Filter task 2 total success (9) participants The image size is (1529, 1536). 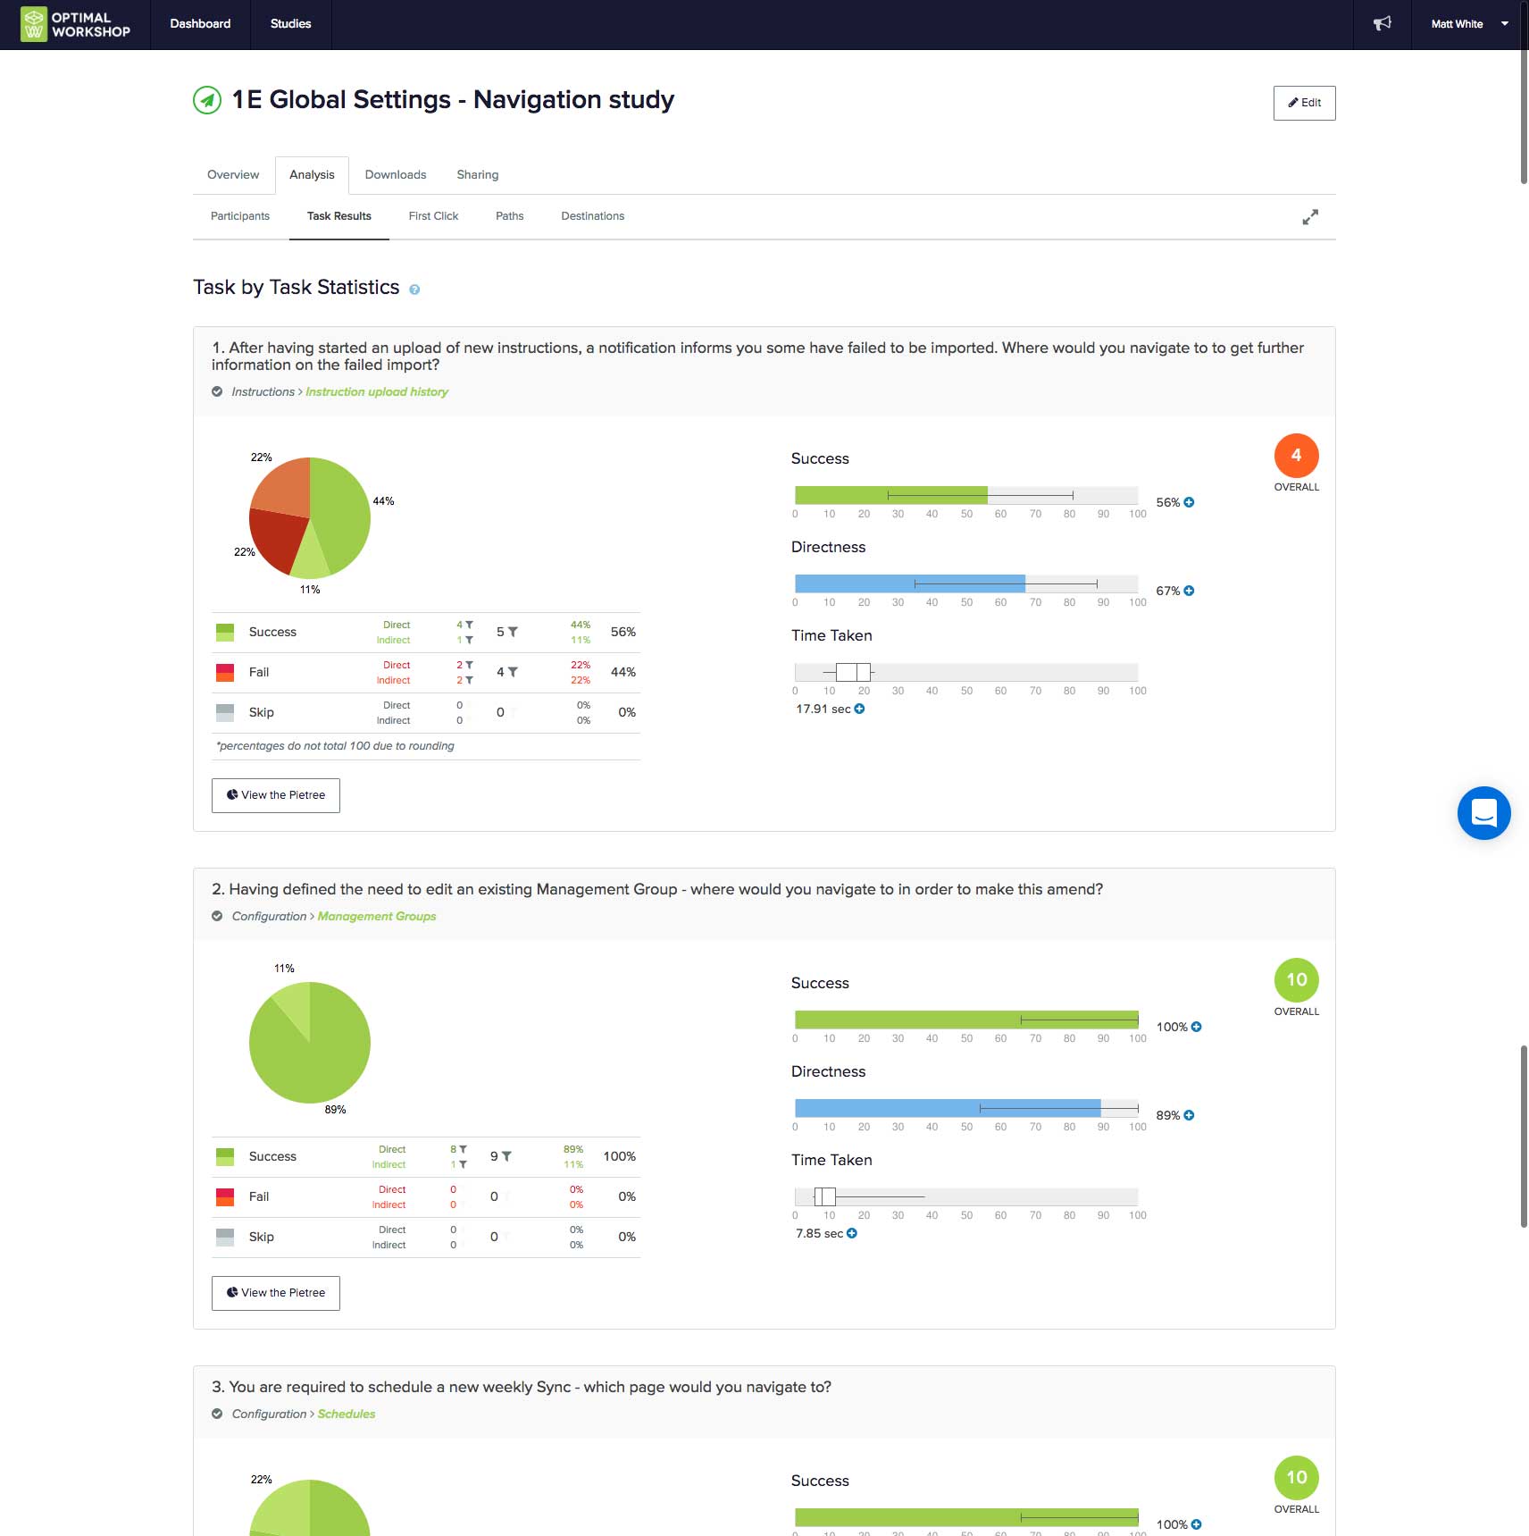tap(506, 1157)
